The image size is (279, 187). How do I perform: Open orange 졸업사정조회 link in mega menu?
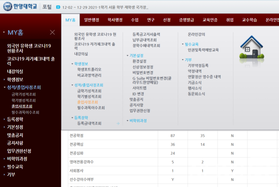pos(87,102)
